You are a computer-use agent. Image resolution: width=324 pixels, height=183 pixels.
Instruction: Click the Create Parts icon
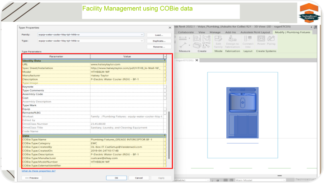[x=197, y=45]
